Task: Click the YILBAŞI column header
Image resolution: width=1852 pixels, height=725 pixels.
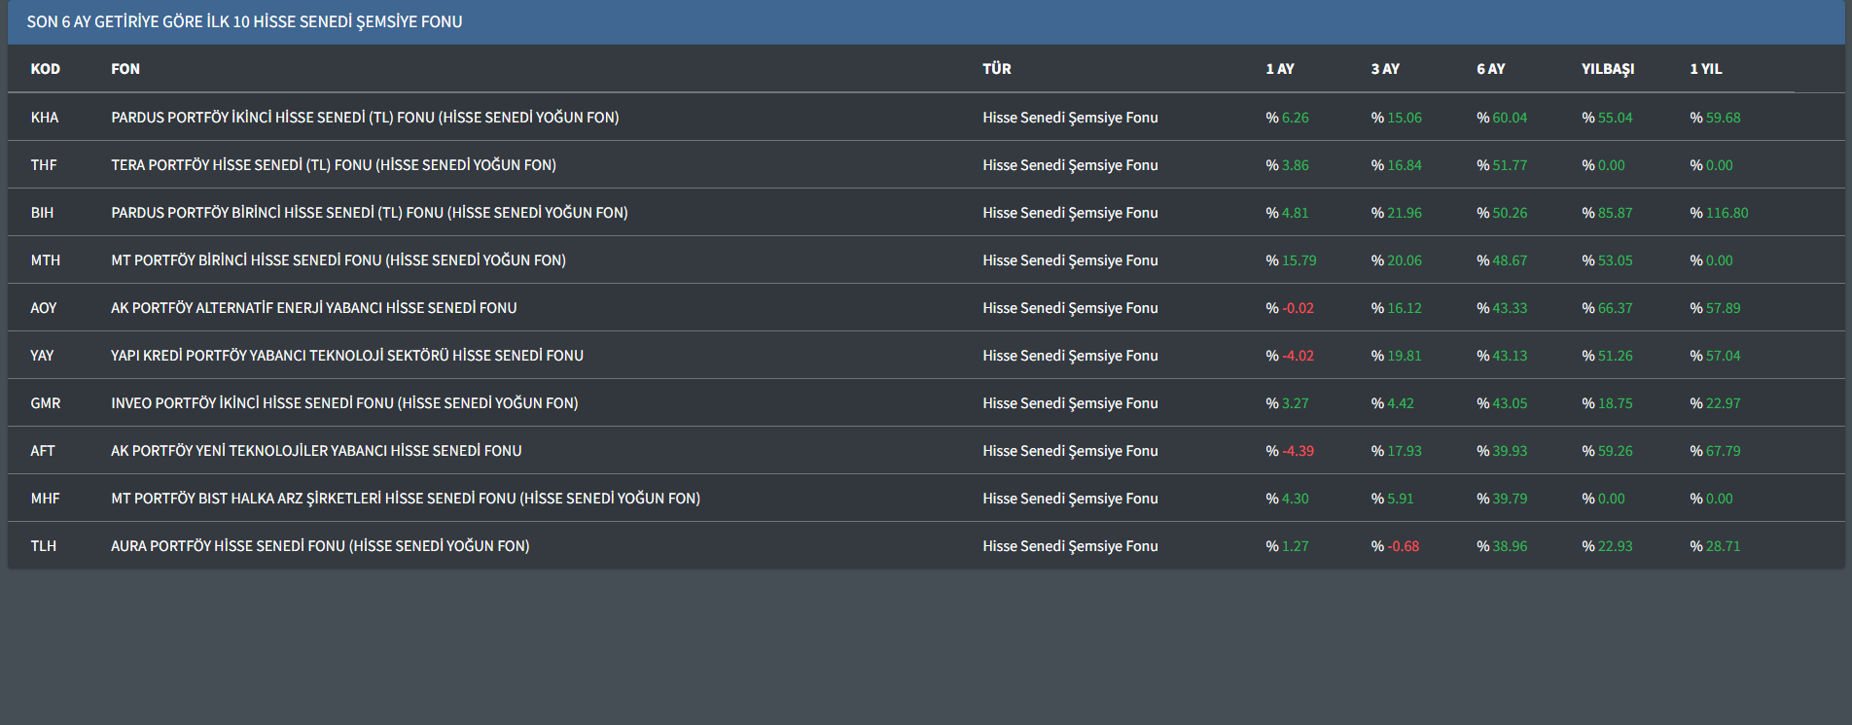Action: [1607, 69]
